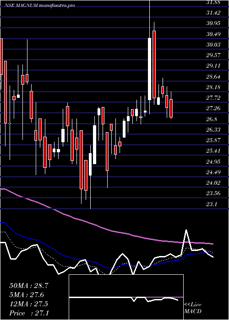Select the 26.33 price axis label
This screenshot has width=229, height=320.
pyautogui.click(x=213, y=130)
